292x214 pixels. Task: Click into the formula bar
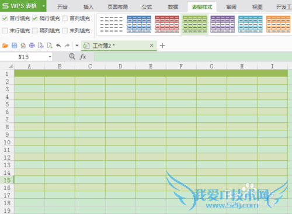[x=193, y=57]
